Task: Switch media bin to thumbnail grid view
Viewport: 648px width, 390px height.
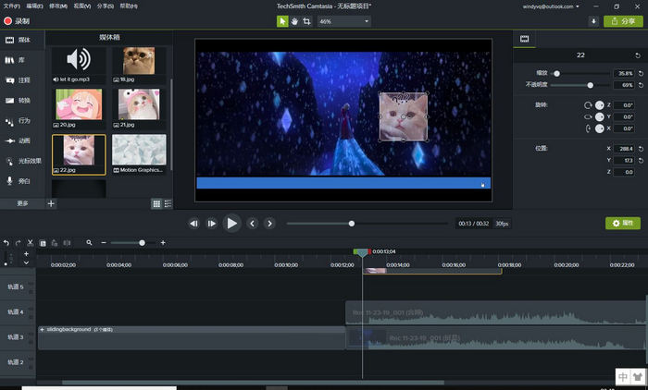Action: point(156,203)
